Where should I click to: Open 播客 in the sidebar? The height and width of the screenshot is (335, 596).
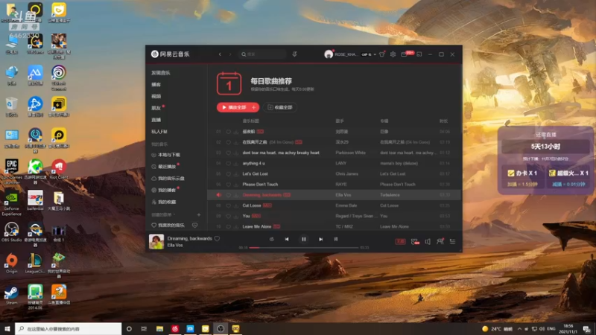click(156, 84)
